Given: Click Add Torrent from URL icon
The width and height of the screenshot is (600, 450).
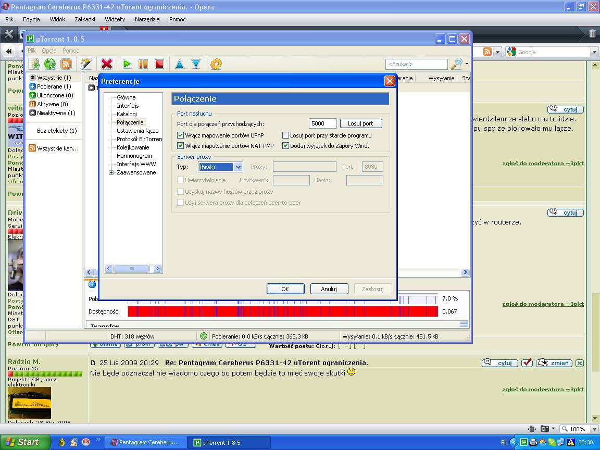Looking at the screenshot, I should click(50, 64).
